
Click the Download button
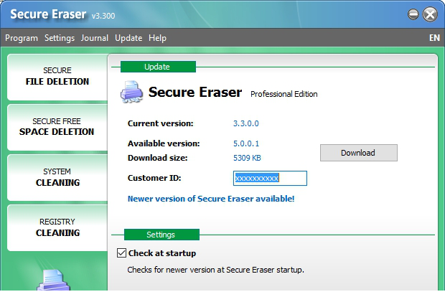pyautogui.click(x=358, y=153)
